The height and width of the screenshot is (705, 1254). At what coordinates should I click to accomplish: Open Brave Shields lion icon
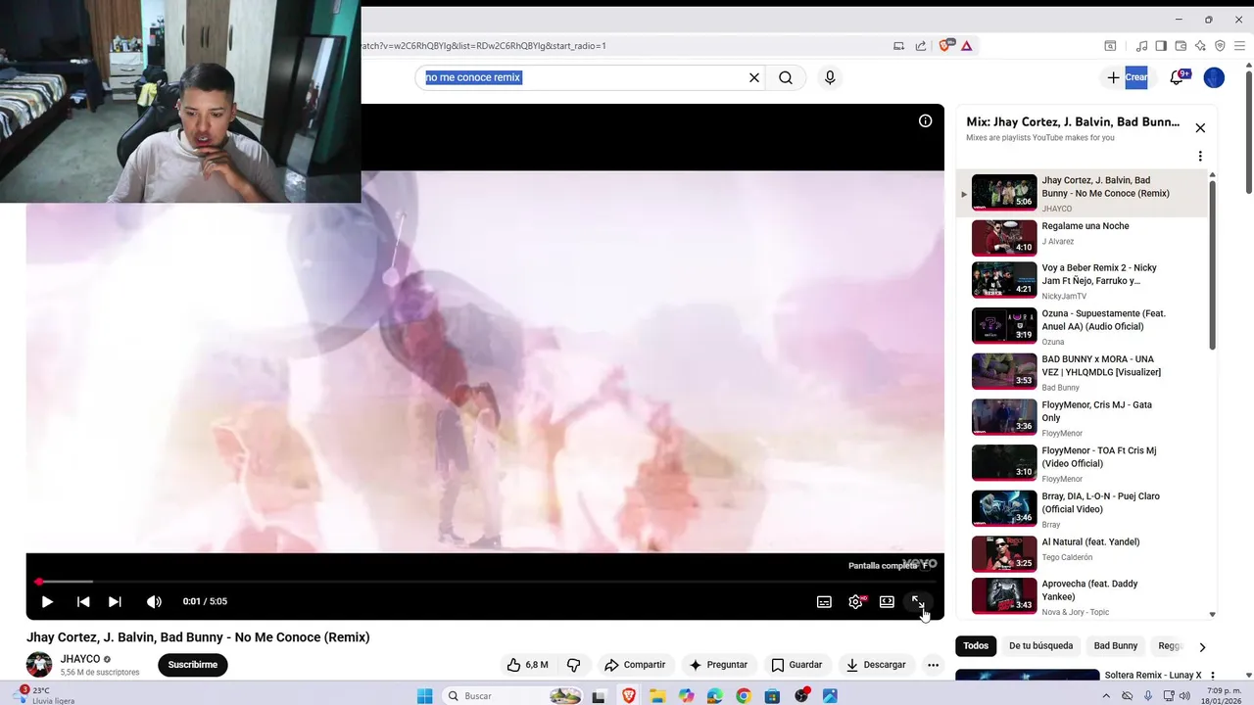(945, 45)
